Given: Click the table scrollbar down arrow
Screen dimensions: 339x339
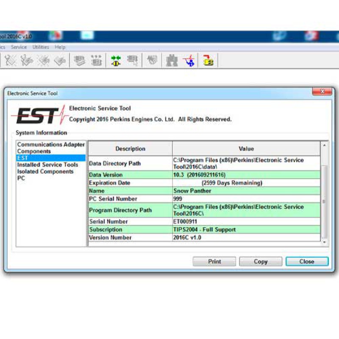Looking at the screenshot, I should tap(324, 242).
